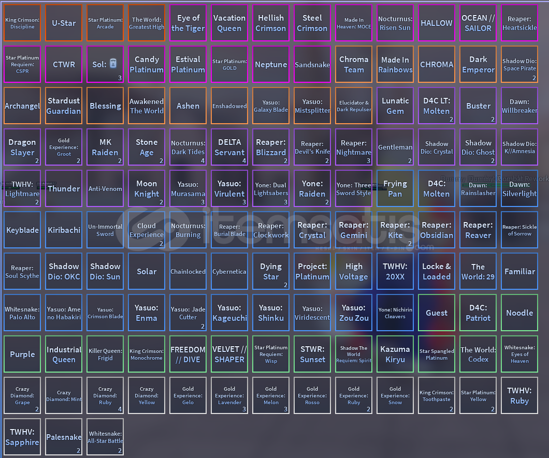Select the Frying Pan skin tile

pos(395,188)
